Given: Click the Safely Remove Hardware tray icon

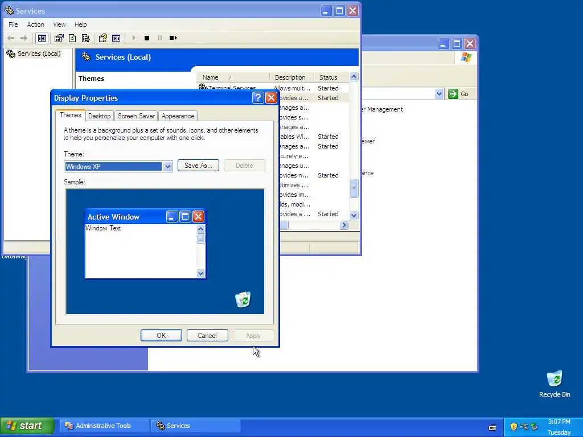Looking at the screenshot, I should tap(534, 427).
